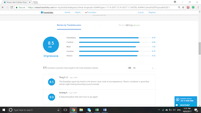Image resolution: width=201 pixels, height=113 pixels.
Task: Open Chrome three-dot menu
Action: pyautogui.click(x=198, y=8)
